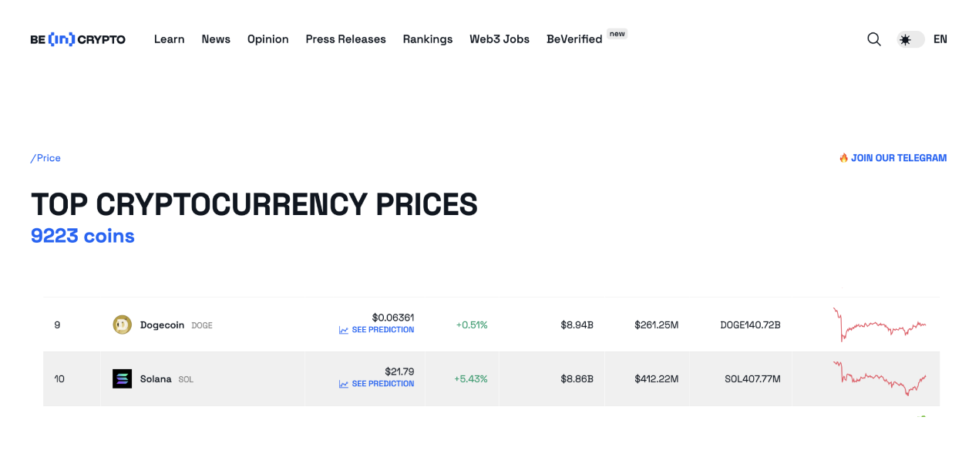Click the Solana prediction chart icon
The image size is (979, 464).
click(x=344, y=385)
